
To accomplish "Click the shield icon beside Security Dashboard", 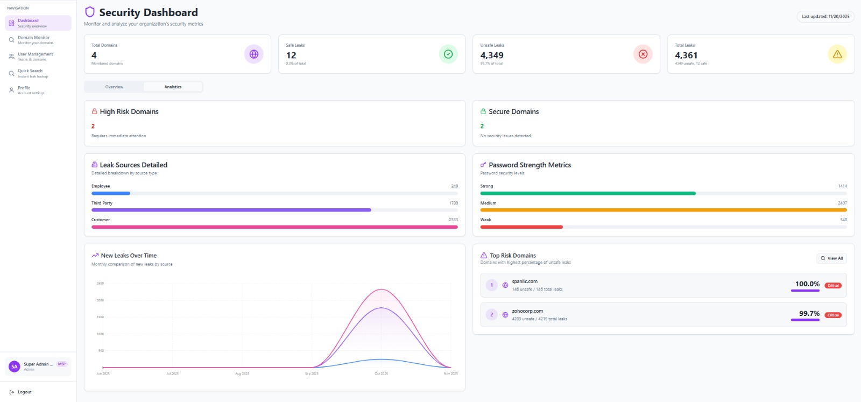I will 90,12.
